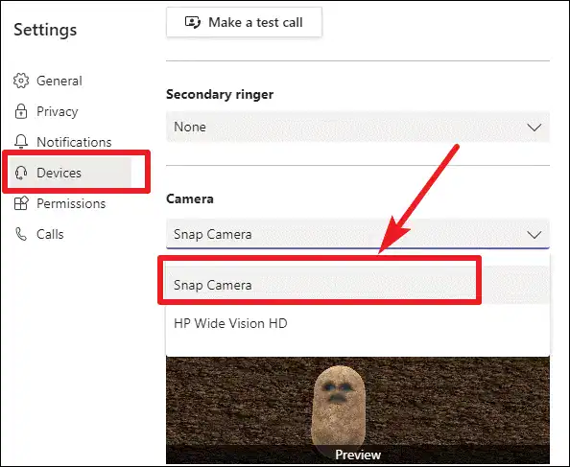Screen dimensions: 570x467
Task: Collapse the Camera dropdown chevron
Action: (x=534, y=235)
